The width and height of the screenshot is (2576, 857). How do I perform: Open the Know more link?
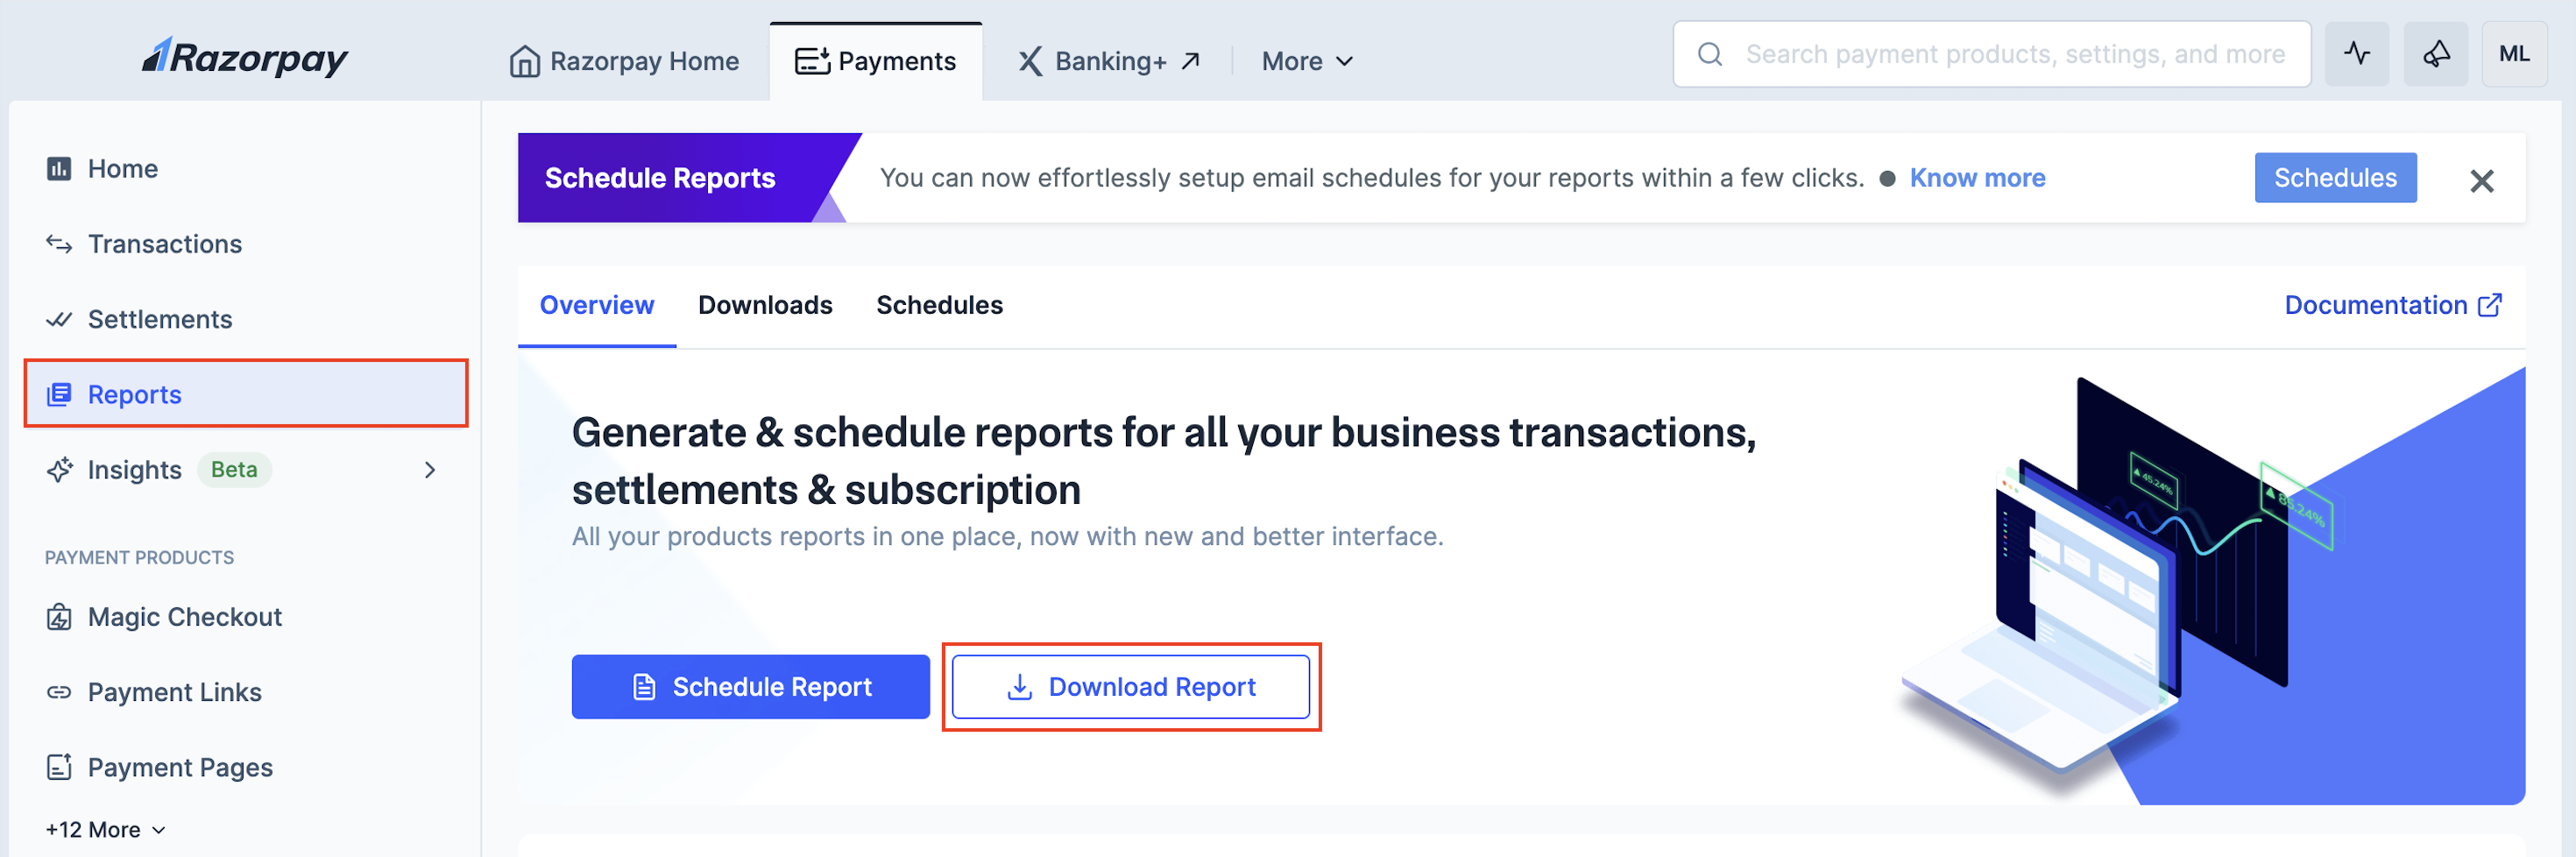click(1977, 177)
